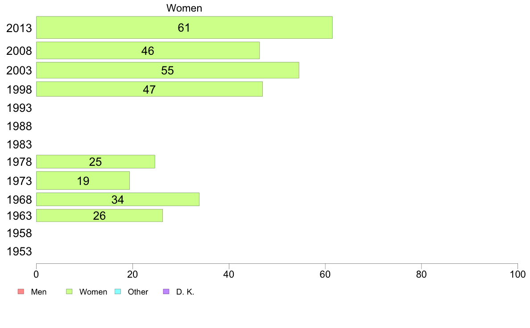Select the 1978 bar showing 25

click(95, 162)
